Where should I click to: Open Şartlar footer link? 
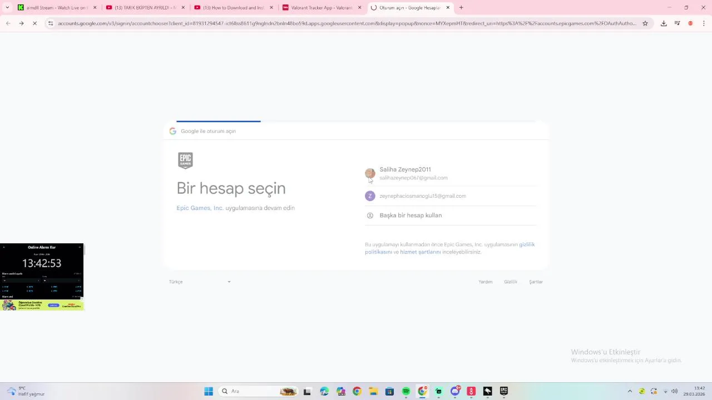536,282
